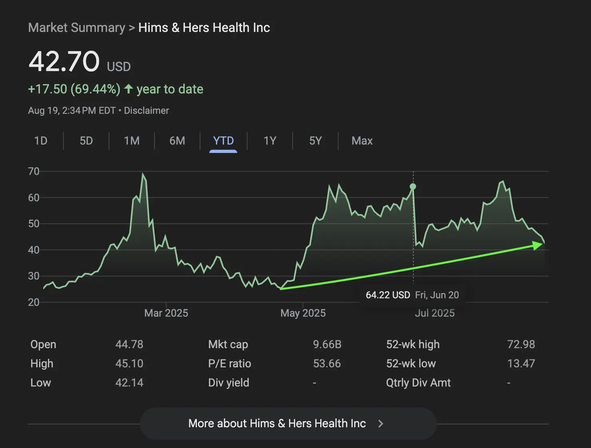
Task: Click the 20 y-axis label
Action: (34, 302)
